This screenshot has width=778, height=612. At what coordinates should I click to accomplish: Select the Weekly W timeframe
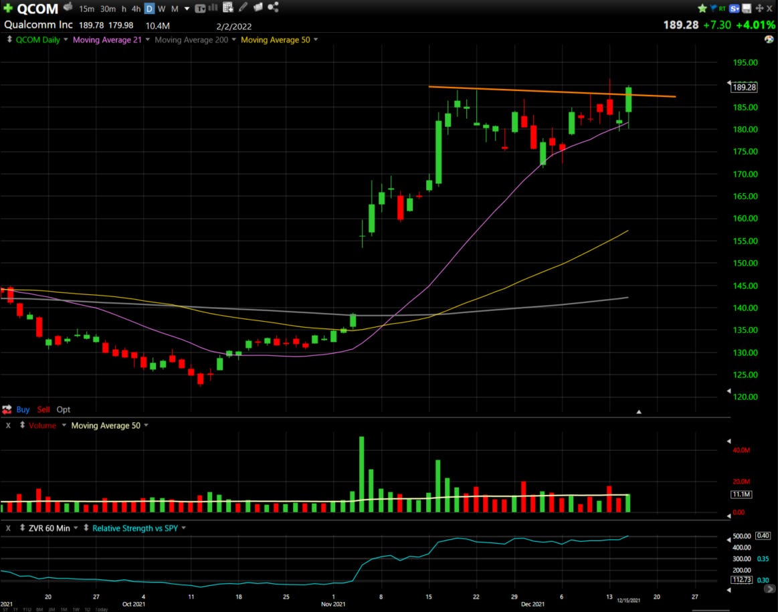pyautogui.click(x=162, y=9)
